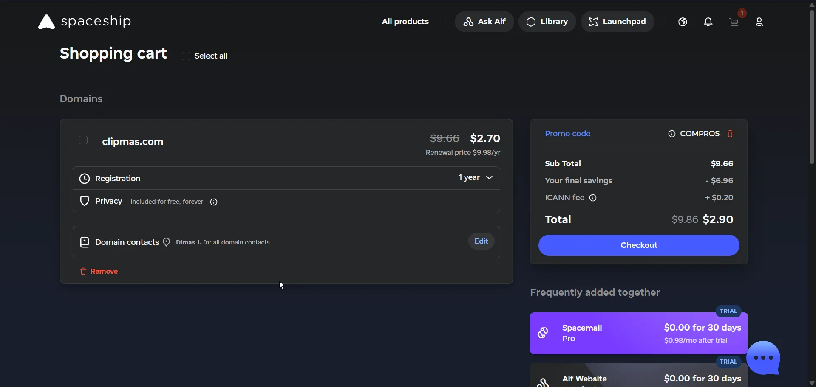Click the Spaceship rocket logo
Image resolution: width=816 pixels, height=387 pixels.
(46, 22)
